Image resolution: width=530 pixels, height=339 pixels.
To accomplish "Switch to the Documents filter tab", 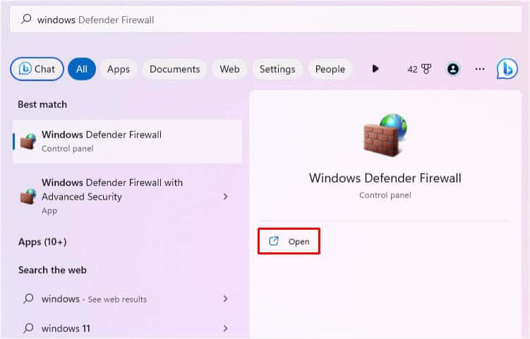I will (175, 69).
